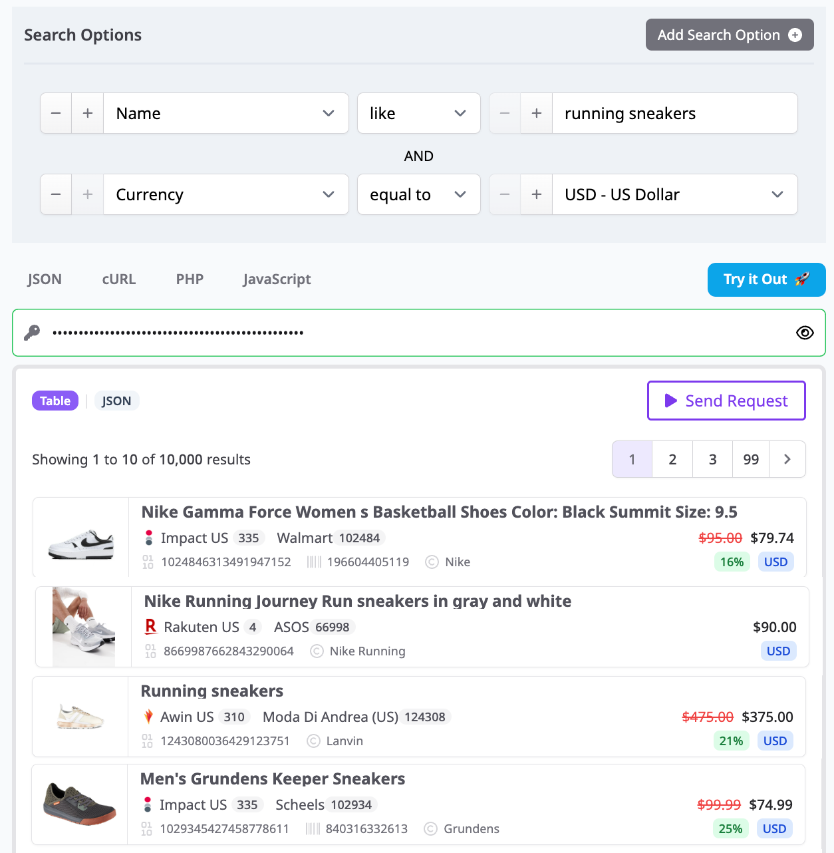Click the brand icon beside Nike Running

pos(317,651)
